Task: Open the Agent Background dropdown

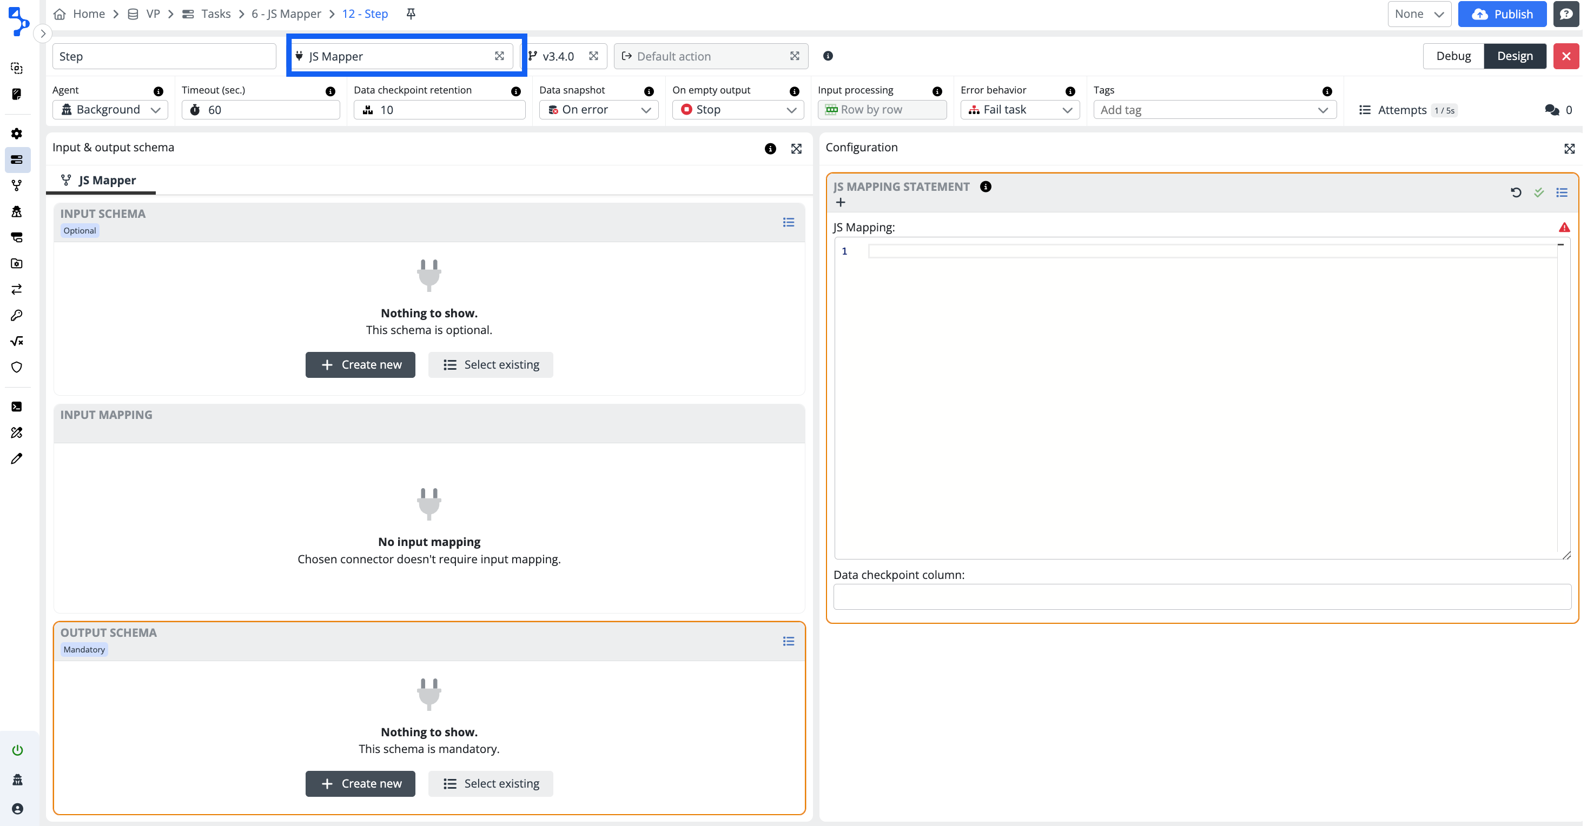Action: tap(110, 110)
